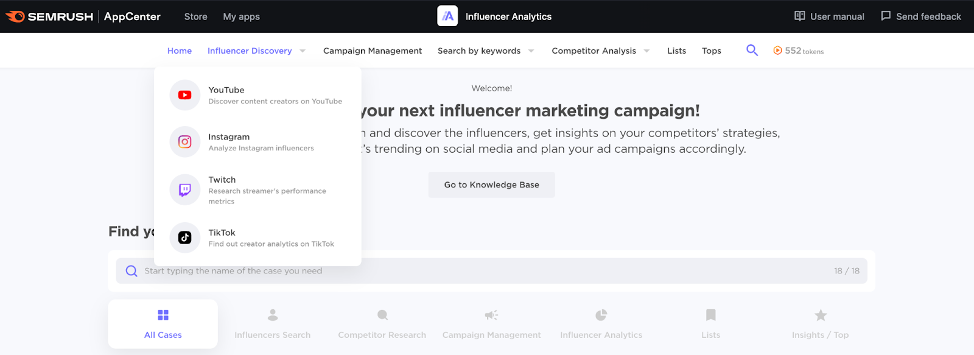The height and width of the screenshot is (355, 974).
Task: Switch to the Influencers Search tab
Action: coord(272,324)
